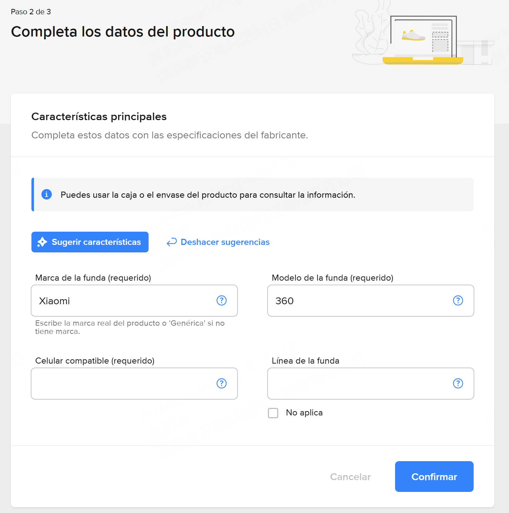Viewport: 509px width, 513px height.
Task: Open help for Modelo de la funda field
Action: [x=458, y=301]
